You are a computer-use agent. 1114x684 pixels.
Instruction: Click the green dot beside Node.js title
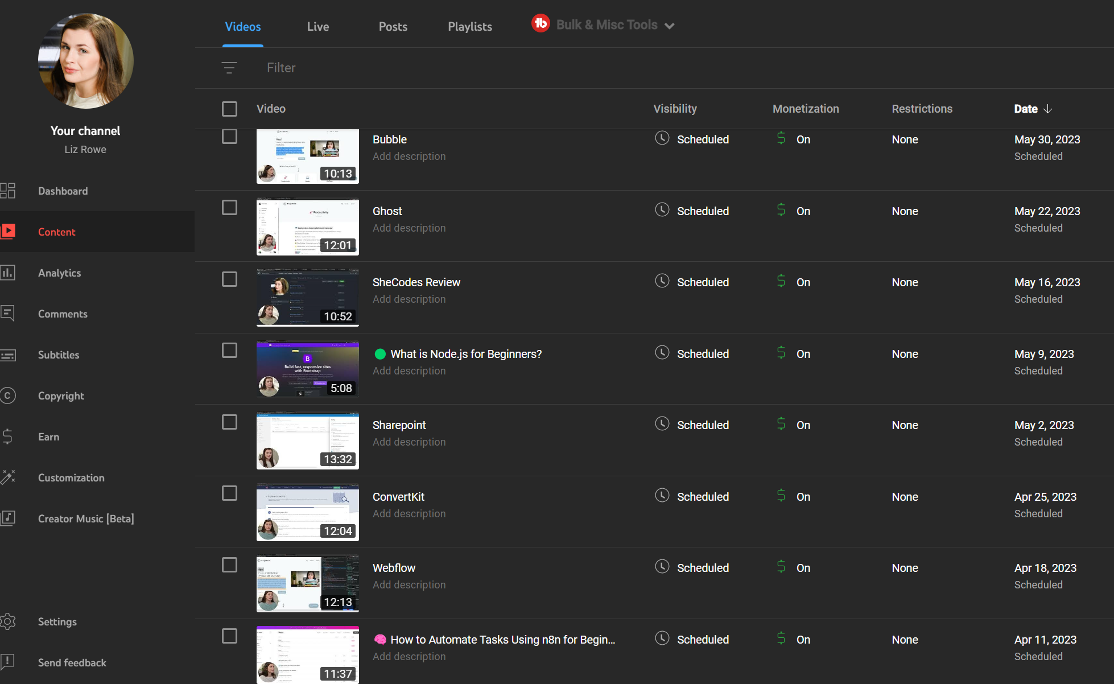(x=380, y=354)
